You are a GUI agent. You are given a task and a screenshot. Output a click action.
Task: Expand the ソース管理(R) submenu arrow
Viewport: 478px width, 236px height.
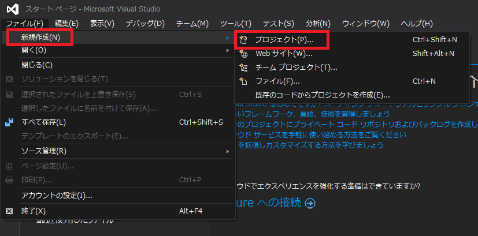[x=227, y=151]
